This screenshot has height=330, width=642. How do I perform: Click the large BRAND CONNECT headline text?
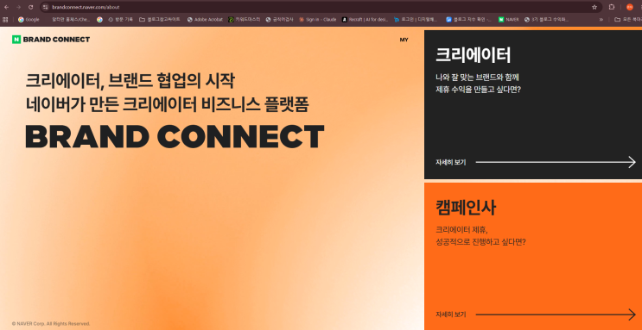tap(175, 137)
